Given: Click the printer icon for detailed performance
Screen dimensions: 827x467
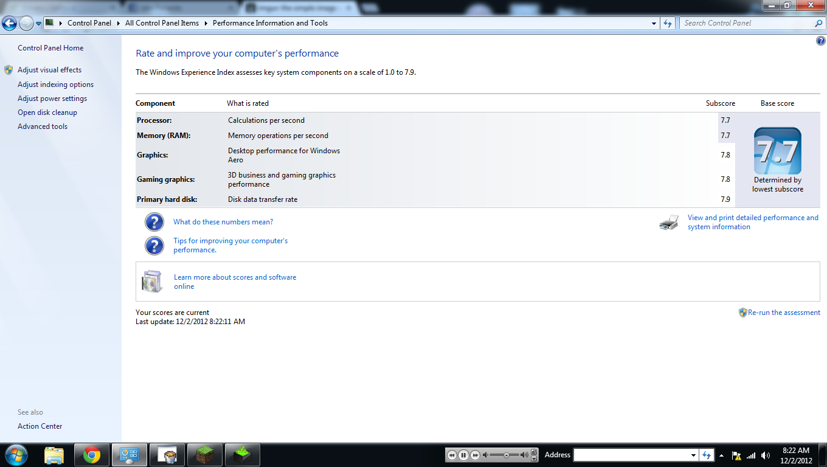Looking at the screenshot, I should click(668, 223).
